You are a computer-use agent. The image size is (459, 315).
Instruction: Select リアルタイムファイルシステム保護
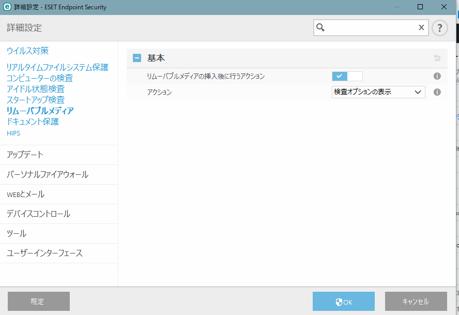click(x=57, y=67)
